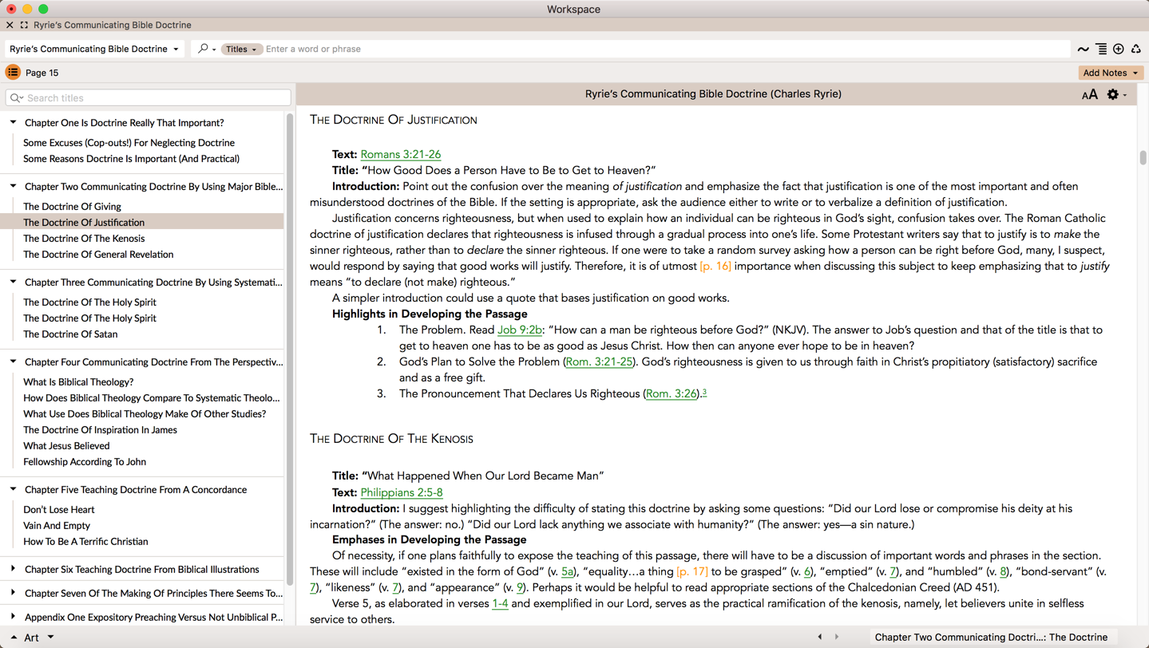
Task: Select The Doctrine Of Justification in sidebar
Action: 84,223
